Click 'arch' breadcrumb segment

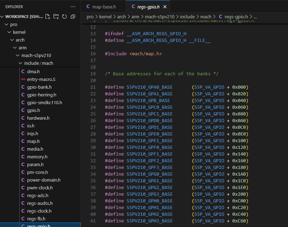[x=121, y=17]
